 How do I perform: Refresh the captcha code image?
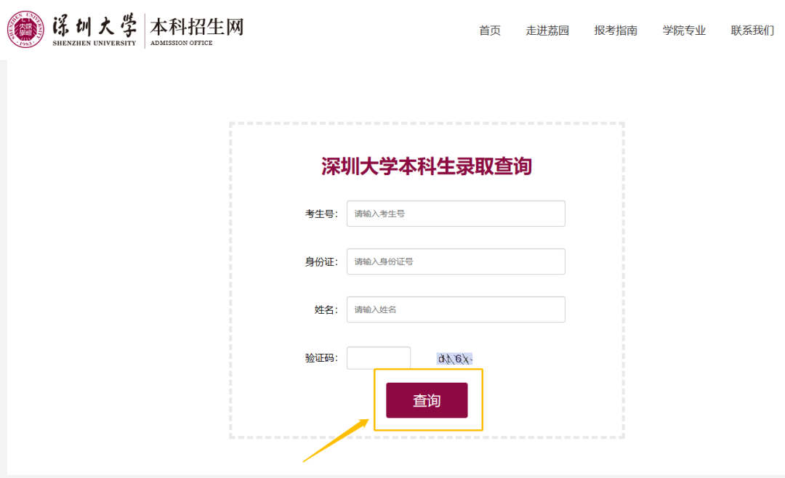(455, 358)
